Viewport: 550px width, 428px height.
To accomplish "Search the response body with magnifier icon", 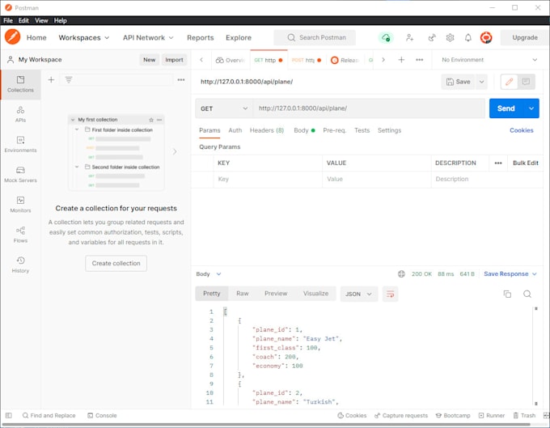I will (x=527, y=294).
